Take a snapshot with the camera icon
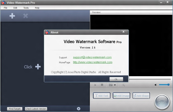The height and width of the screenshot is (112, 173). pyautogui.click(x=111, y=85)
